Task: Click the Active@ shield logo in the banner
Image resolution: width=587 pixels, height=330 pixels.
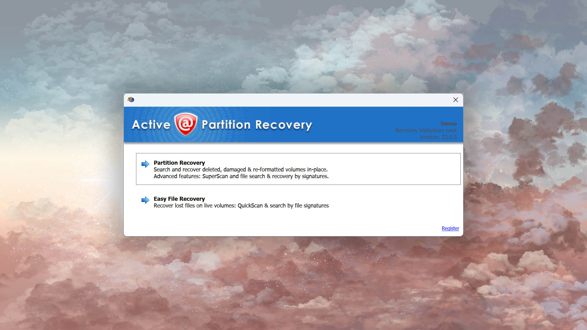Action: pos(186,124)
